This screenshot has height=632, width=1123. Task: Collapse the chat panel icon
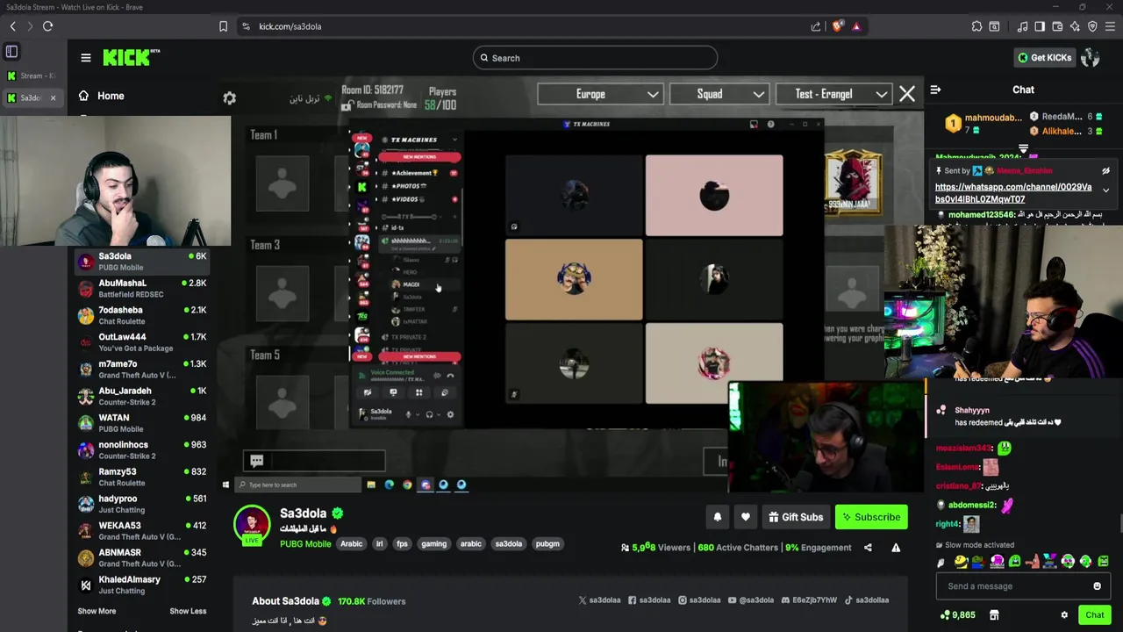coord(935,90)
